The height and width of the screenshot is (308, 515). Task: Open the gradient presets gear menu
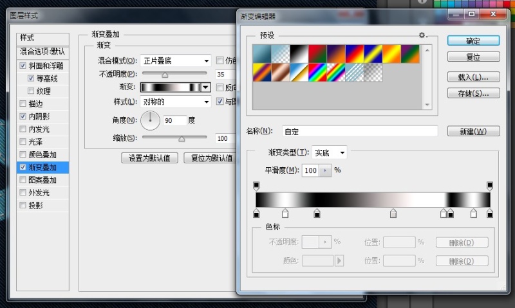(x=422, y=35)
